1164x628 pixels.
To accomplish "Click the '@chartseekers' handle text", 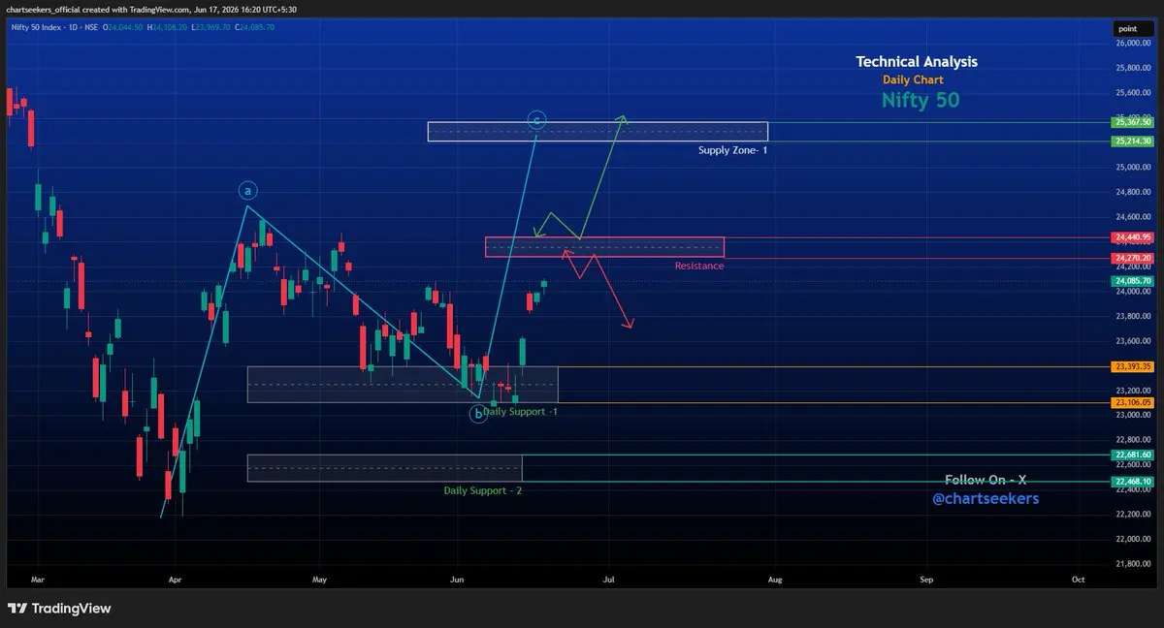I will tap(986, 498).
